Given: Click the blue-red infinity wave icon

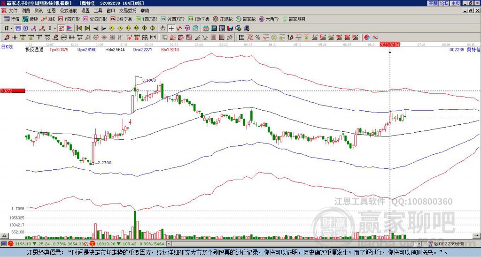Looking at the screenshot, I should 375,38.
